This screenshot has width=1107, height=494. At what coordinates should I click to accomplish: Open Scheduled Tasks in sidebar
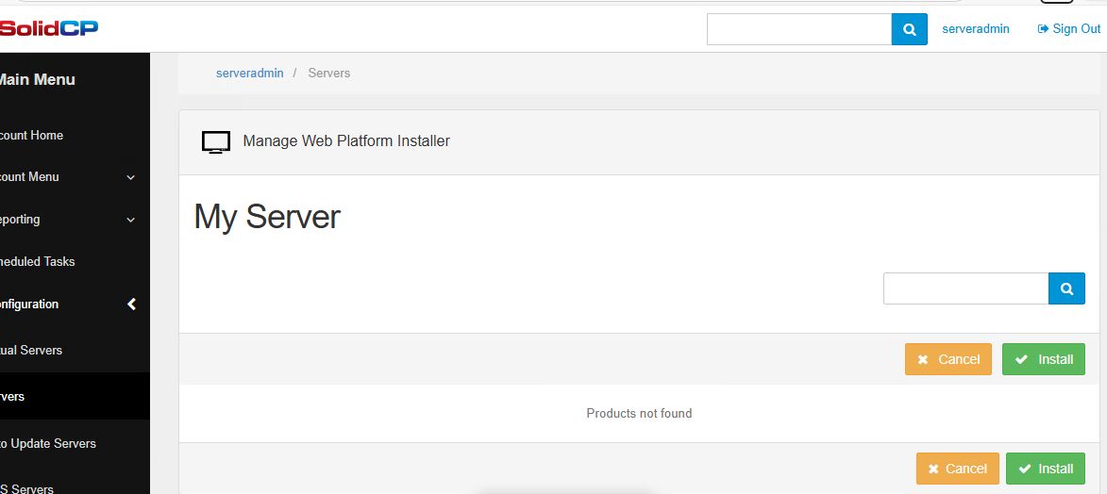[x=38, y=262]
